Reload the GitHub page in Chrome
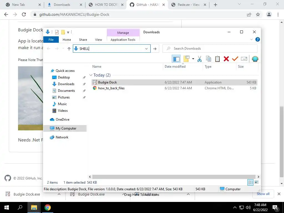This screenshot has width=284, height=213. coord(24,14)
